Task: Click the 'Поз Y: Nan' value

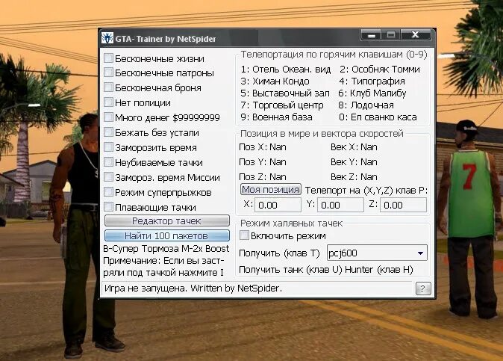Action: pos(263,162)
